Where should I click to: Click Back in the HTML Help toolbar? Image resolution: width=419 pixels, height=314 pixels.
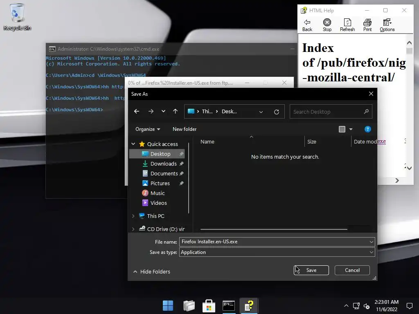point(307,25)
